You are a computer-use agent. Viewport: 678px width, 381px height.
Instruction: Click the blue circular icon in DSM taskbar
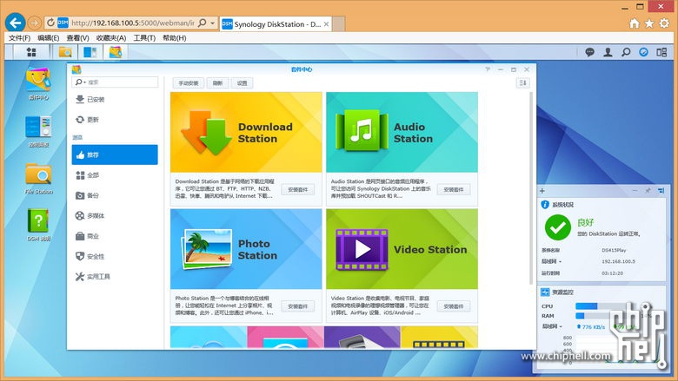(644, 52)
